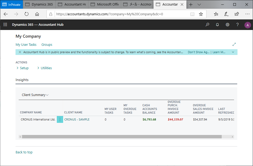
Task: Click the My User Tasks column header
Action: pyautogui.click(x=110, y=111)
